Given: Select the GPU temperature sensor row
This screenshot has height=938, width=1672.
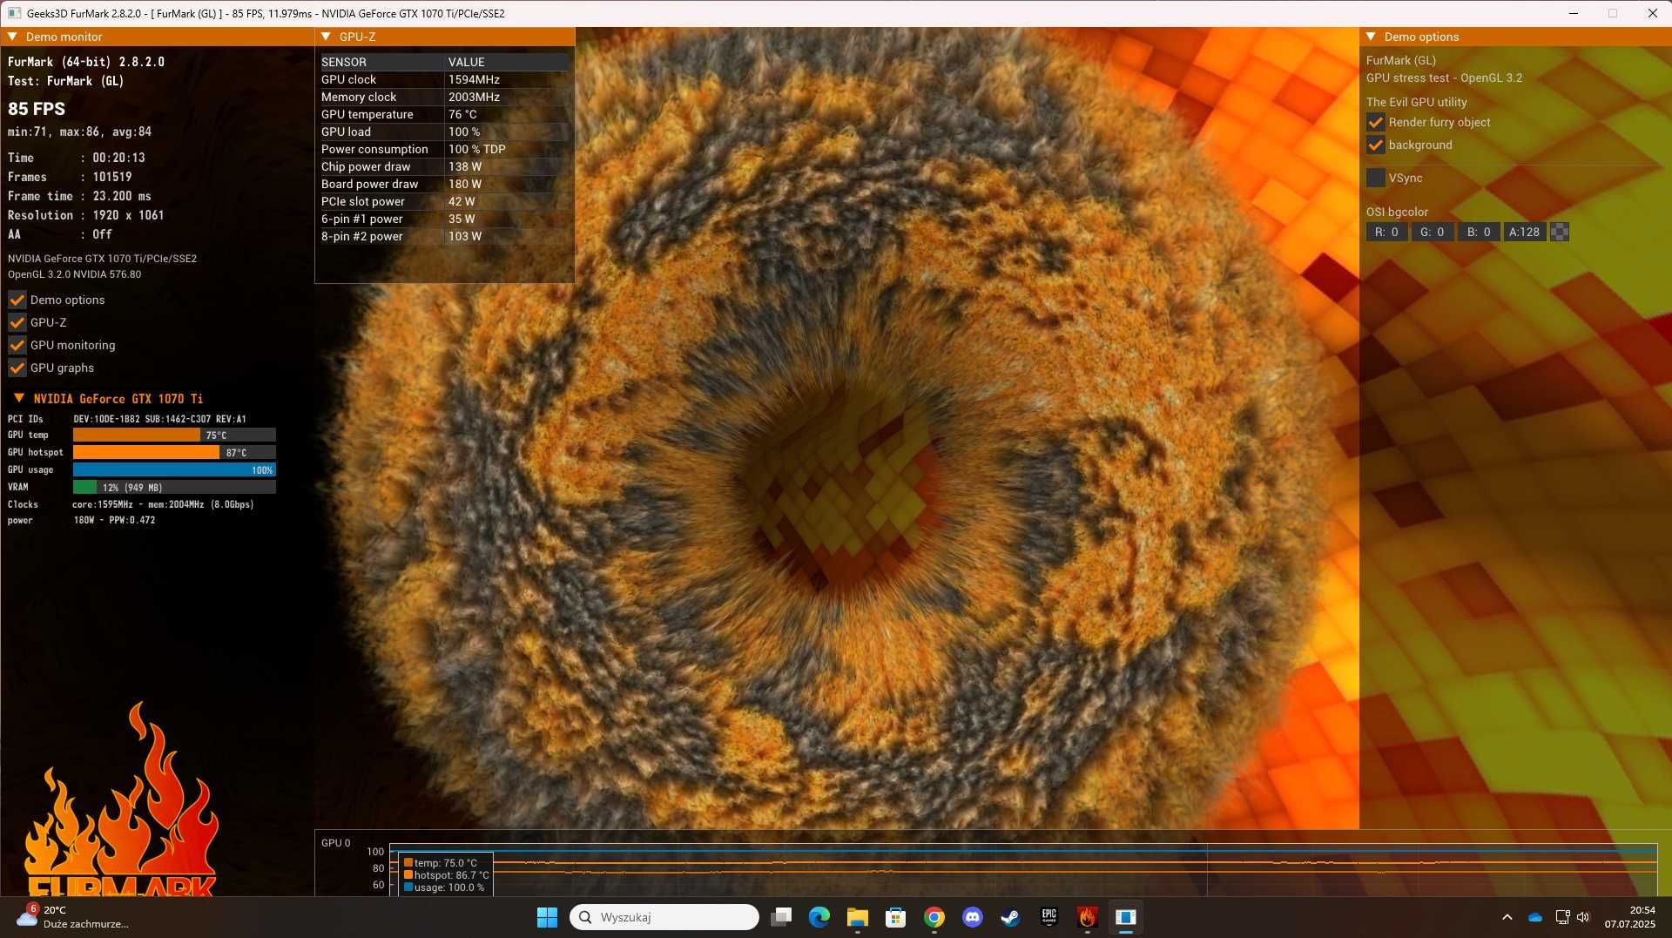Looking at the screenshot, I should (x=444, y=114).
